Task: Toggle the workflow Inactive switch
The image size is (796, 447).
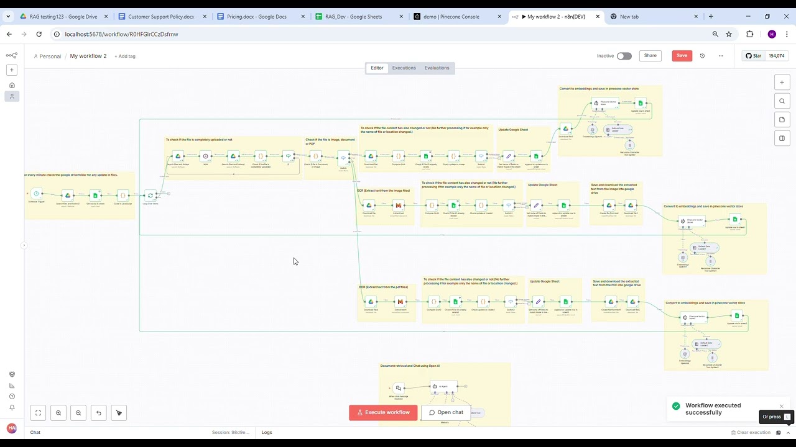Action: click(x=624, y=56)
